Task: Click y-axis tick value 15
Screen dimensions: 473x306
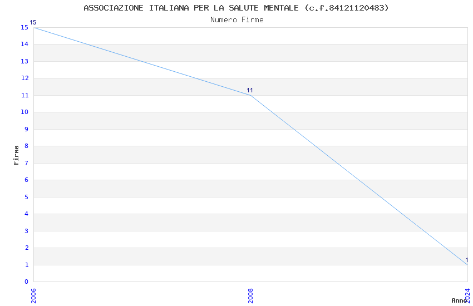Action: click(x=24, y=27)
